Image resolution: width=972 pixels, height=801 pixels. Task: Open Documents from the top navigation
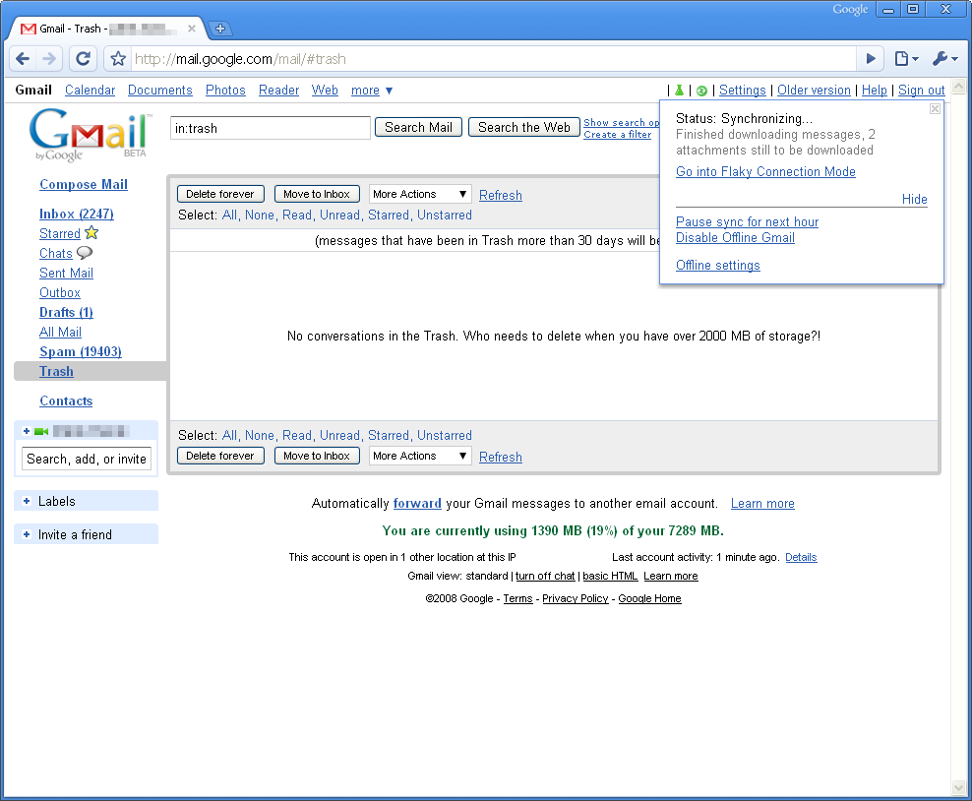click(x=160, y=91)
